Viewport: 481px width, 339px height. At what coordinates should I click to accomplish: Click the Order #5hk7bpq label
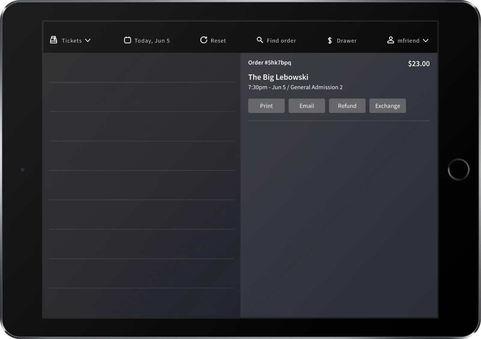point(270,63)
